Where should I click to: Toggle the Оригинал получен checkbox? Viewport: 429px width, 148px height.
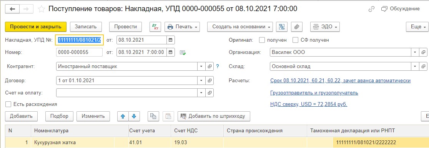(x=262, y=40)
